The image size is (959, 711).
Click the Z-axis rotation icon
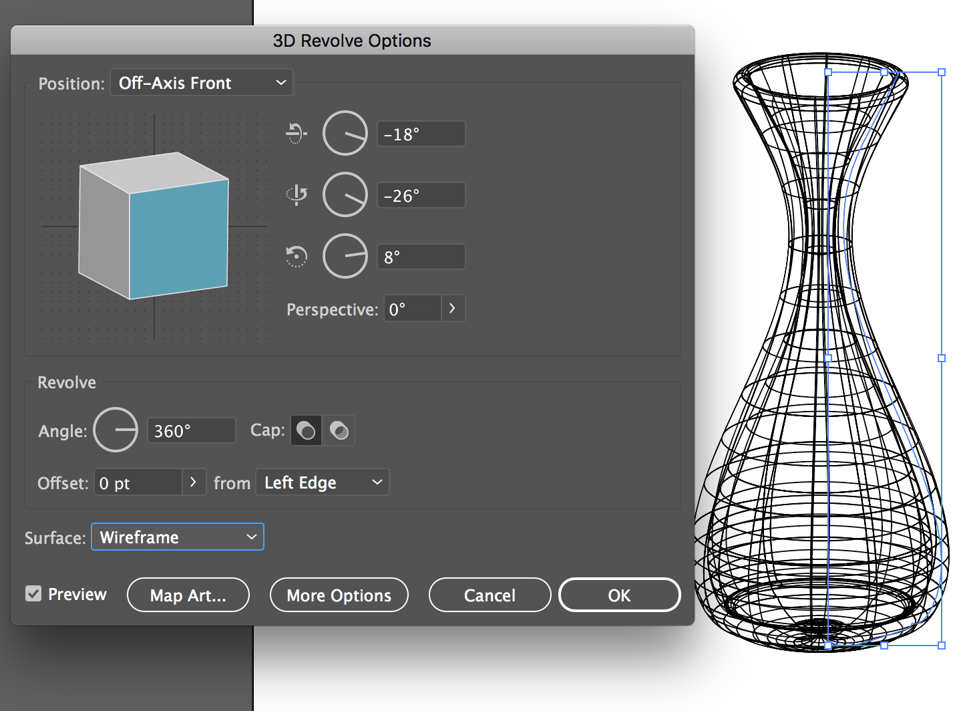[x=297, y=257]
